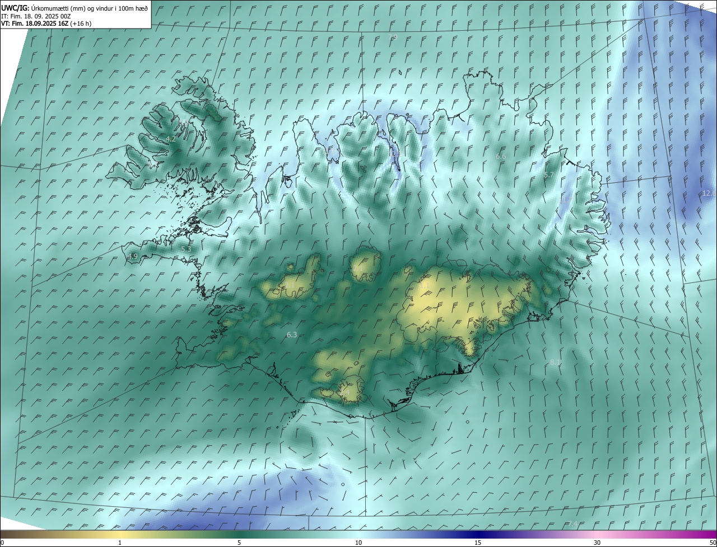Click the '0' label on the color scale

pos(2,543)
